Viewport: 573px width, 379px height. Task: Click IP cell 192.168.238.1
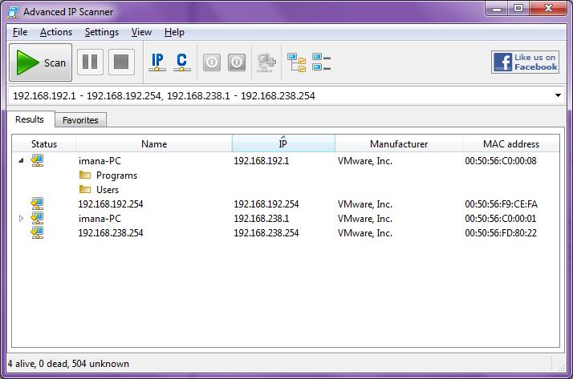tap(262, 219)
